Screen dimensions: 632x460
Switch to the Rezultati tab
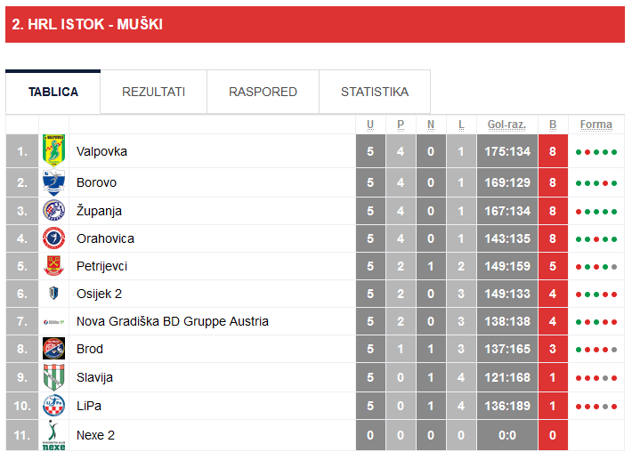pyautogui.click(x=153, y=92)
